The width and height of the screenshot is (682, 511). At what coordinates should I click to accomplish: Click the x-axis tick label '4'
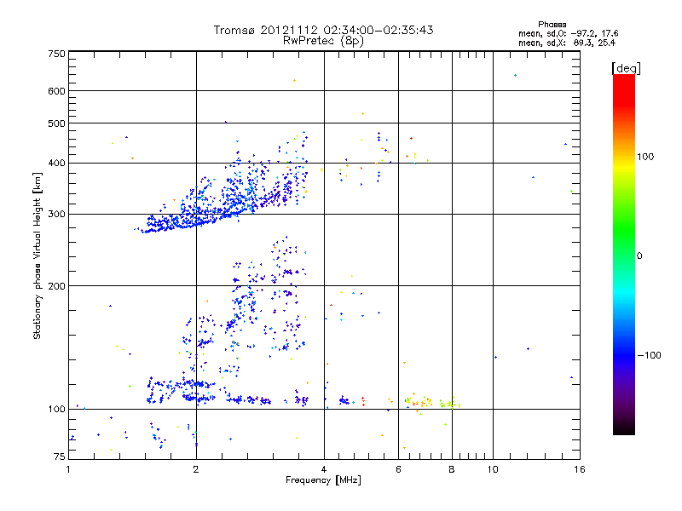324,469
